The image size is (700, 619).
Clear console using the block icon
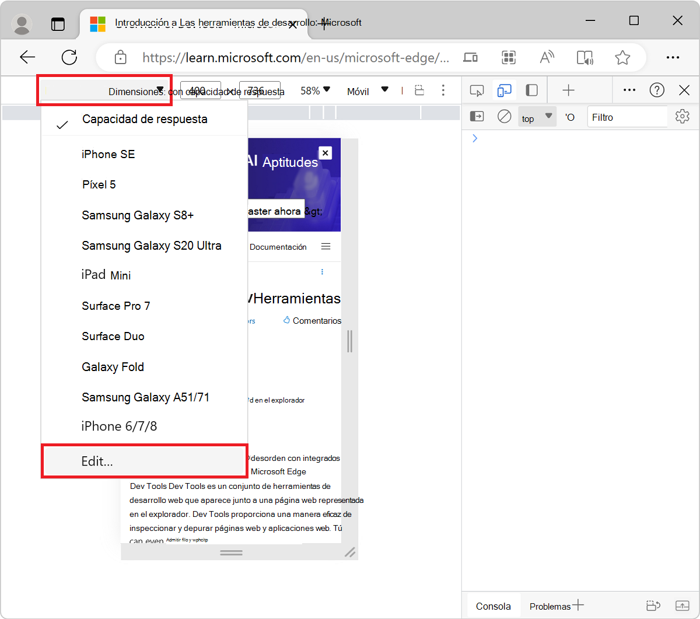point(504,117)
